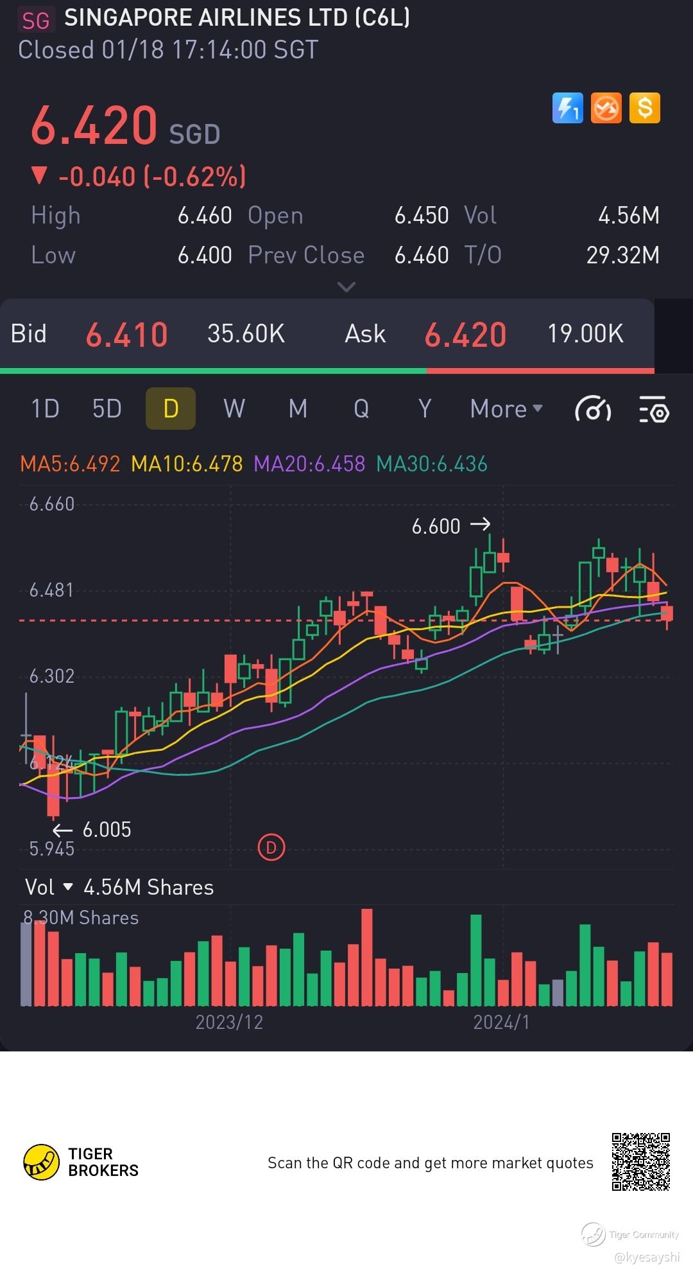Tap the Ask price 6.420

point(466,335)
